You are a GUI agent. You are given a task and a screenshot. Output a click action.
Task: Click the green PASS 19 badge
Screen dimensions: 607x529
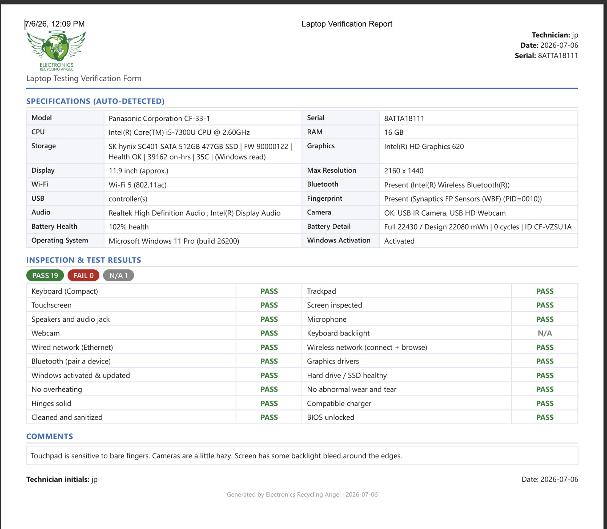[45, 276]
